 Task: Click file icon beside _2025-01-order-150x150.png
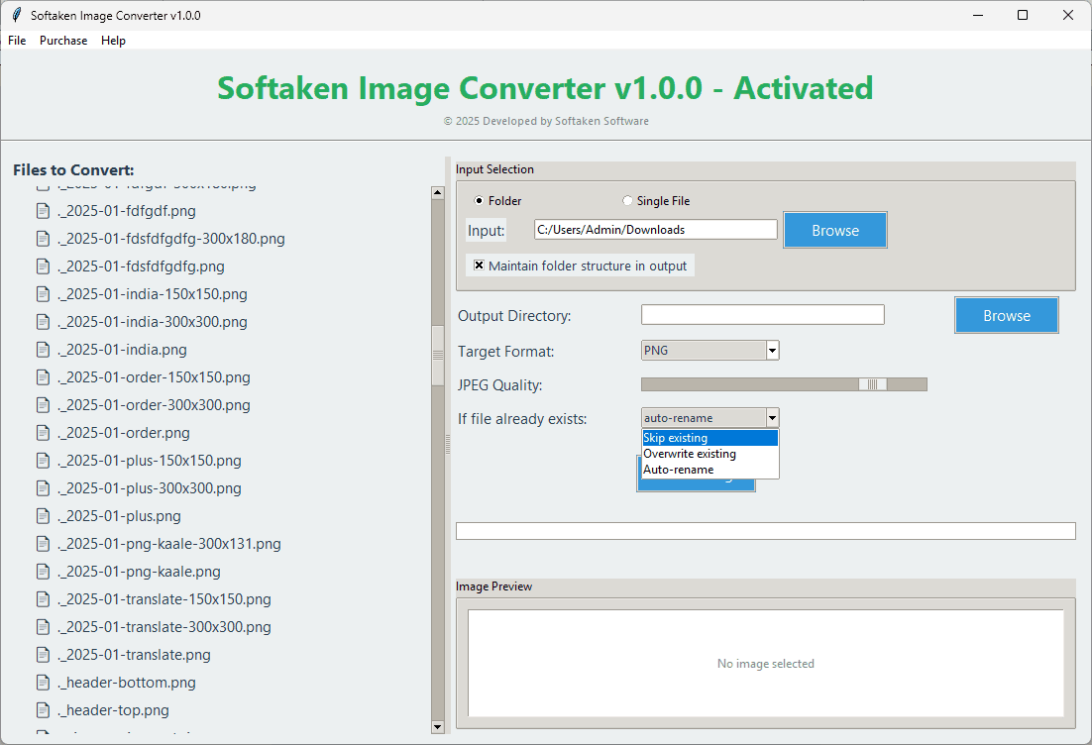(x=44, y=377)
